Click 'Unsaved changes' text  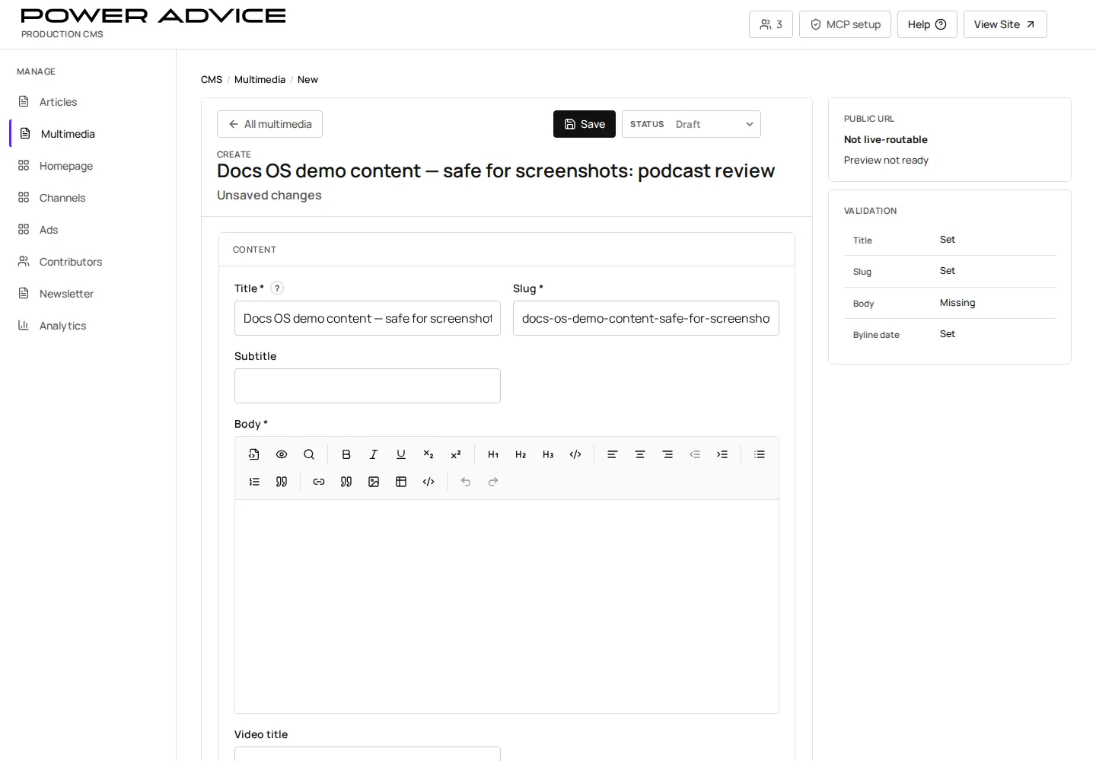269,195
